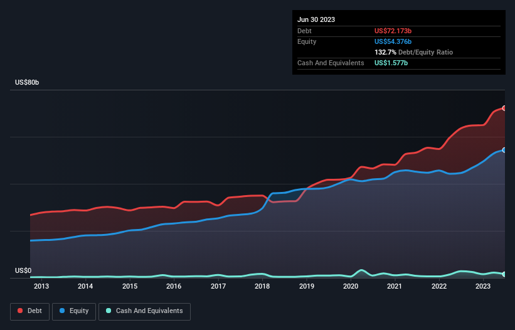The width and height of the screenshot is (515, 330).
Task: Click the 2016 x-axis label
Action: [174, 286]
